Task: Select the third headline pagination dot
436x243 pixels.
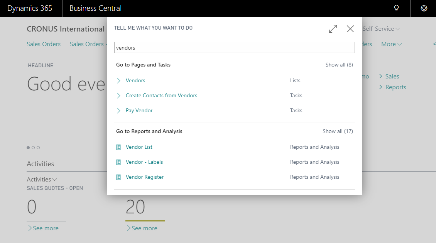Action: click(38, 148)
